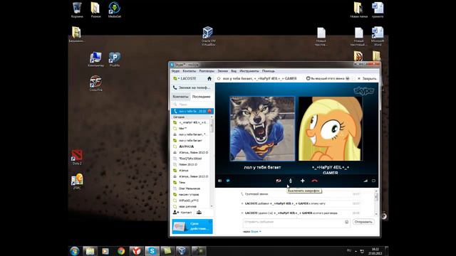Open the Разговоры menu
The height and width of the screenshot is (256, 456).
coord(207,71)
